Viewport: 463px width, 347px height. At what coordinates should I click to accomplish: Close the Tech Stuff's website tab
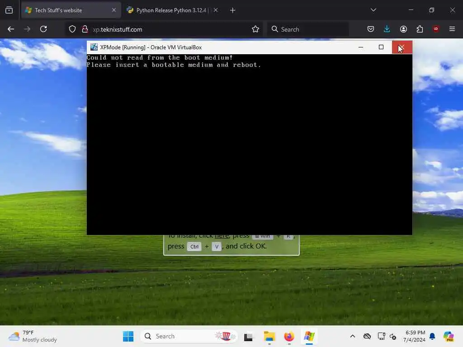114,10
